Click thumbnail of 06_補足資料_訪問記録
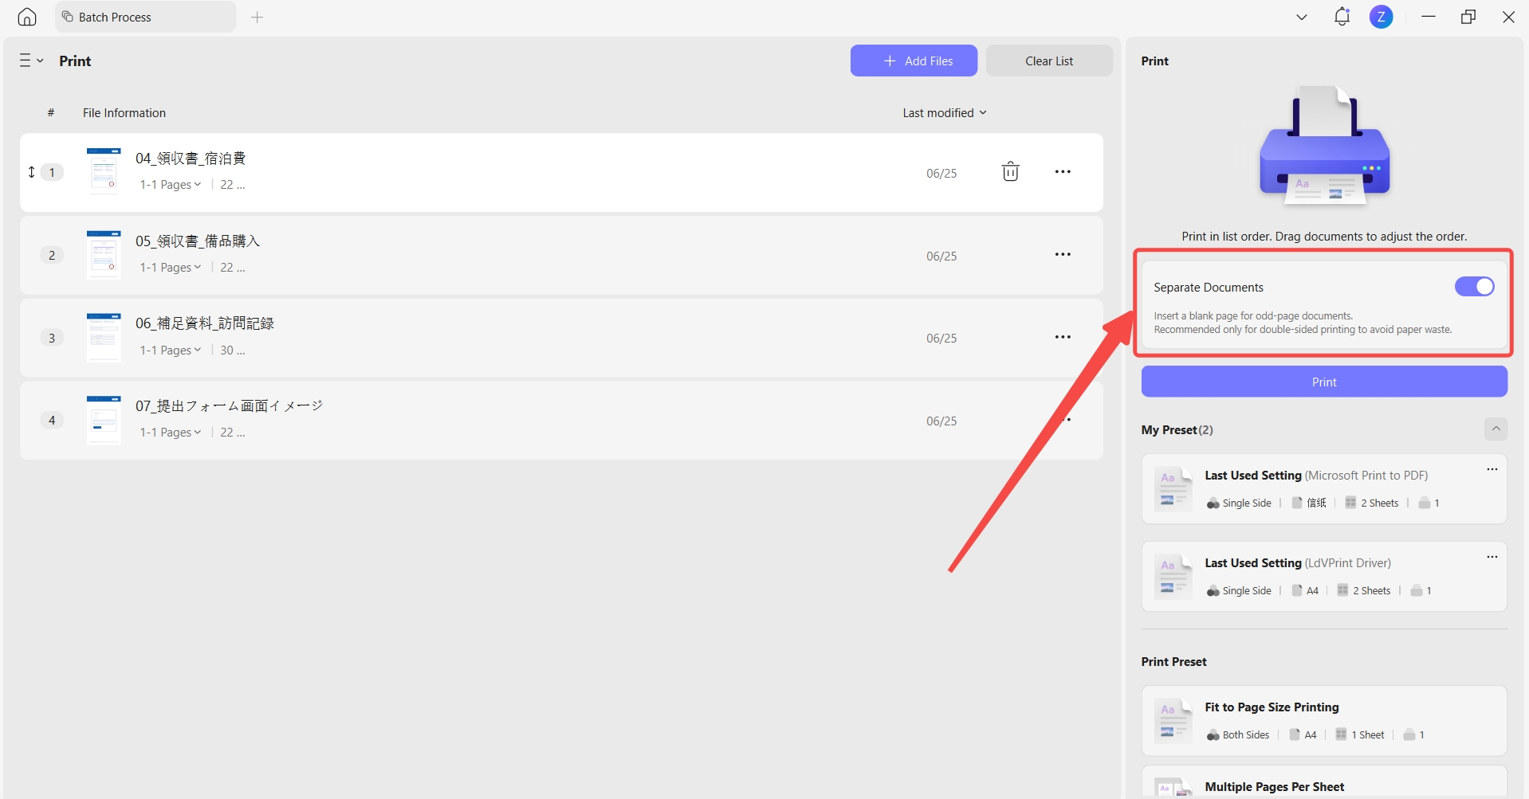 point(104,337)
